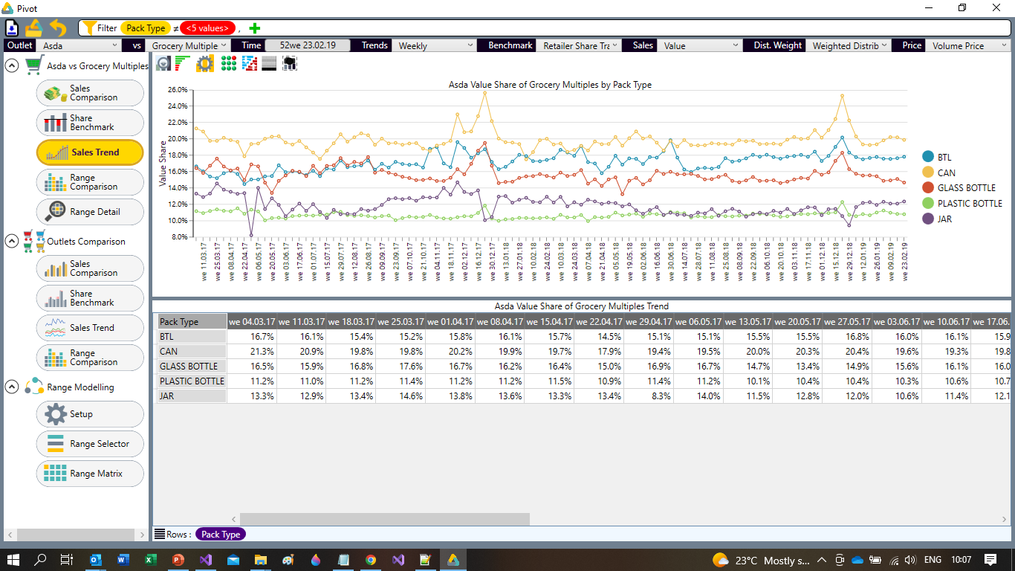
Task: Open chart settings gear icon above chart
Action: 205,64
